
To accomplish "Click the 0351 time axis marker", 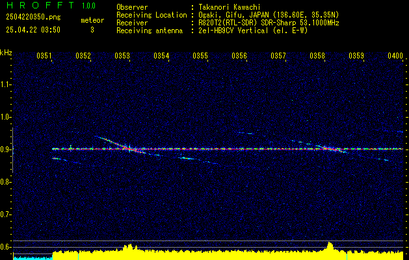I will [44, 56].
